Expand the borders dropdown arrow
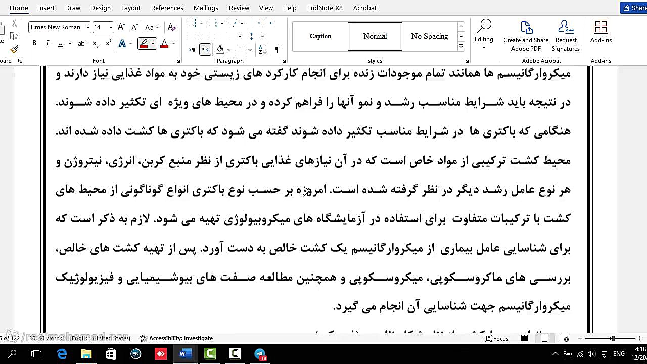Image resolution: width=647 pixels, height=364 pixels. point(251,50)
